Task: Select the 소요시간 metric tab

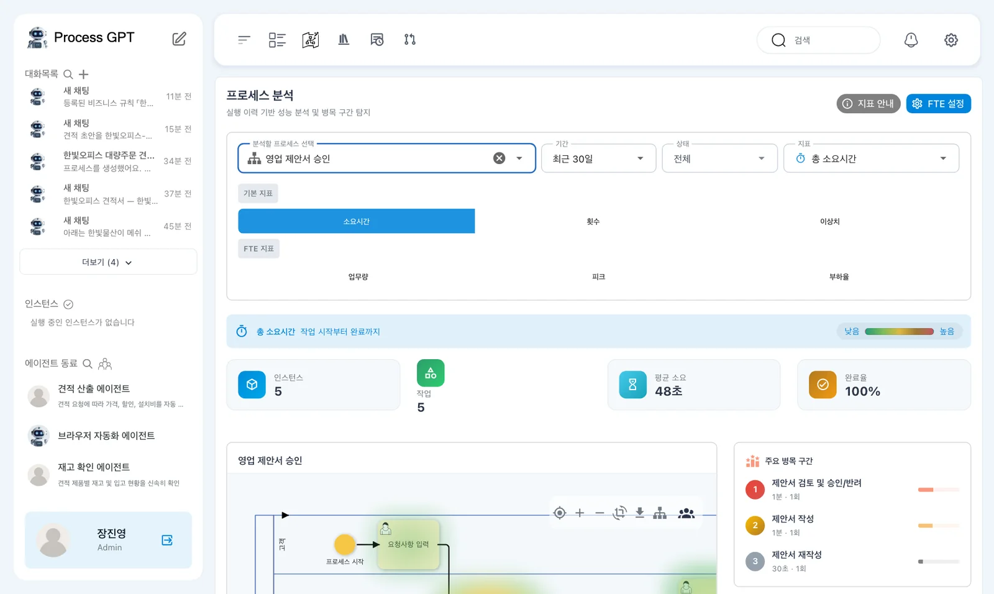Action: pyautogui.click(x=357, y=221)
